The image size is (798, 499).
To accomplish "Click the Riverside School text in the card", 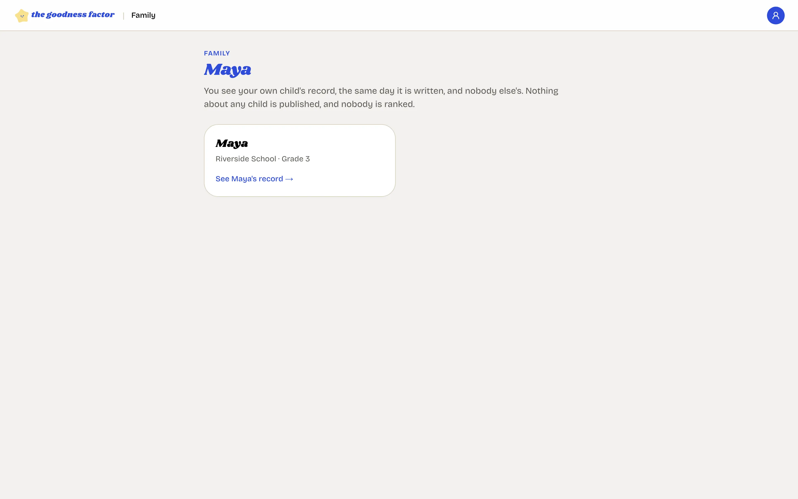I will pyautogui.click(x=246, y=159).
